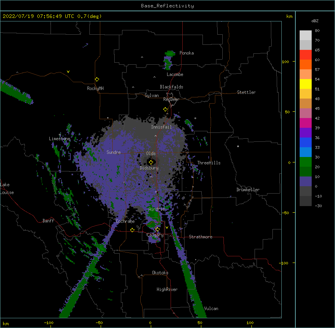Image resolution: width=335 pixels, height=328 pixels.
Task: Click the red 60-65 dBZ legend swatch
Action: (x=305, y=55)
